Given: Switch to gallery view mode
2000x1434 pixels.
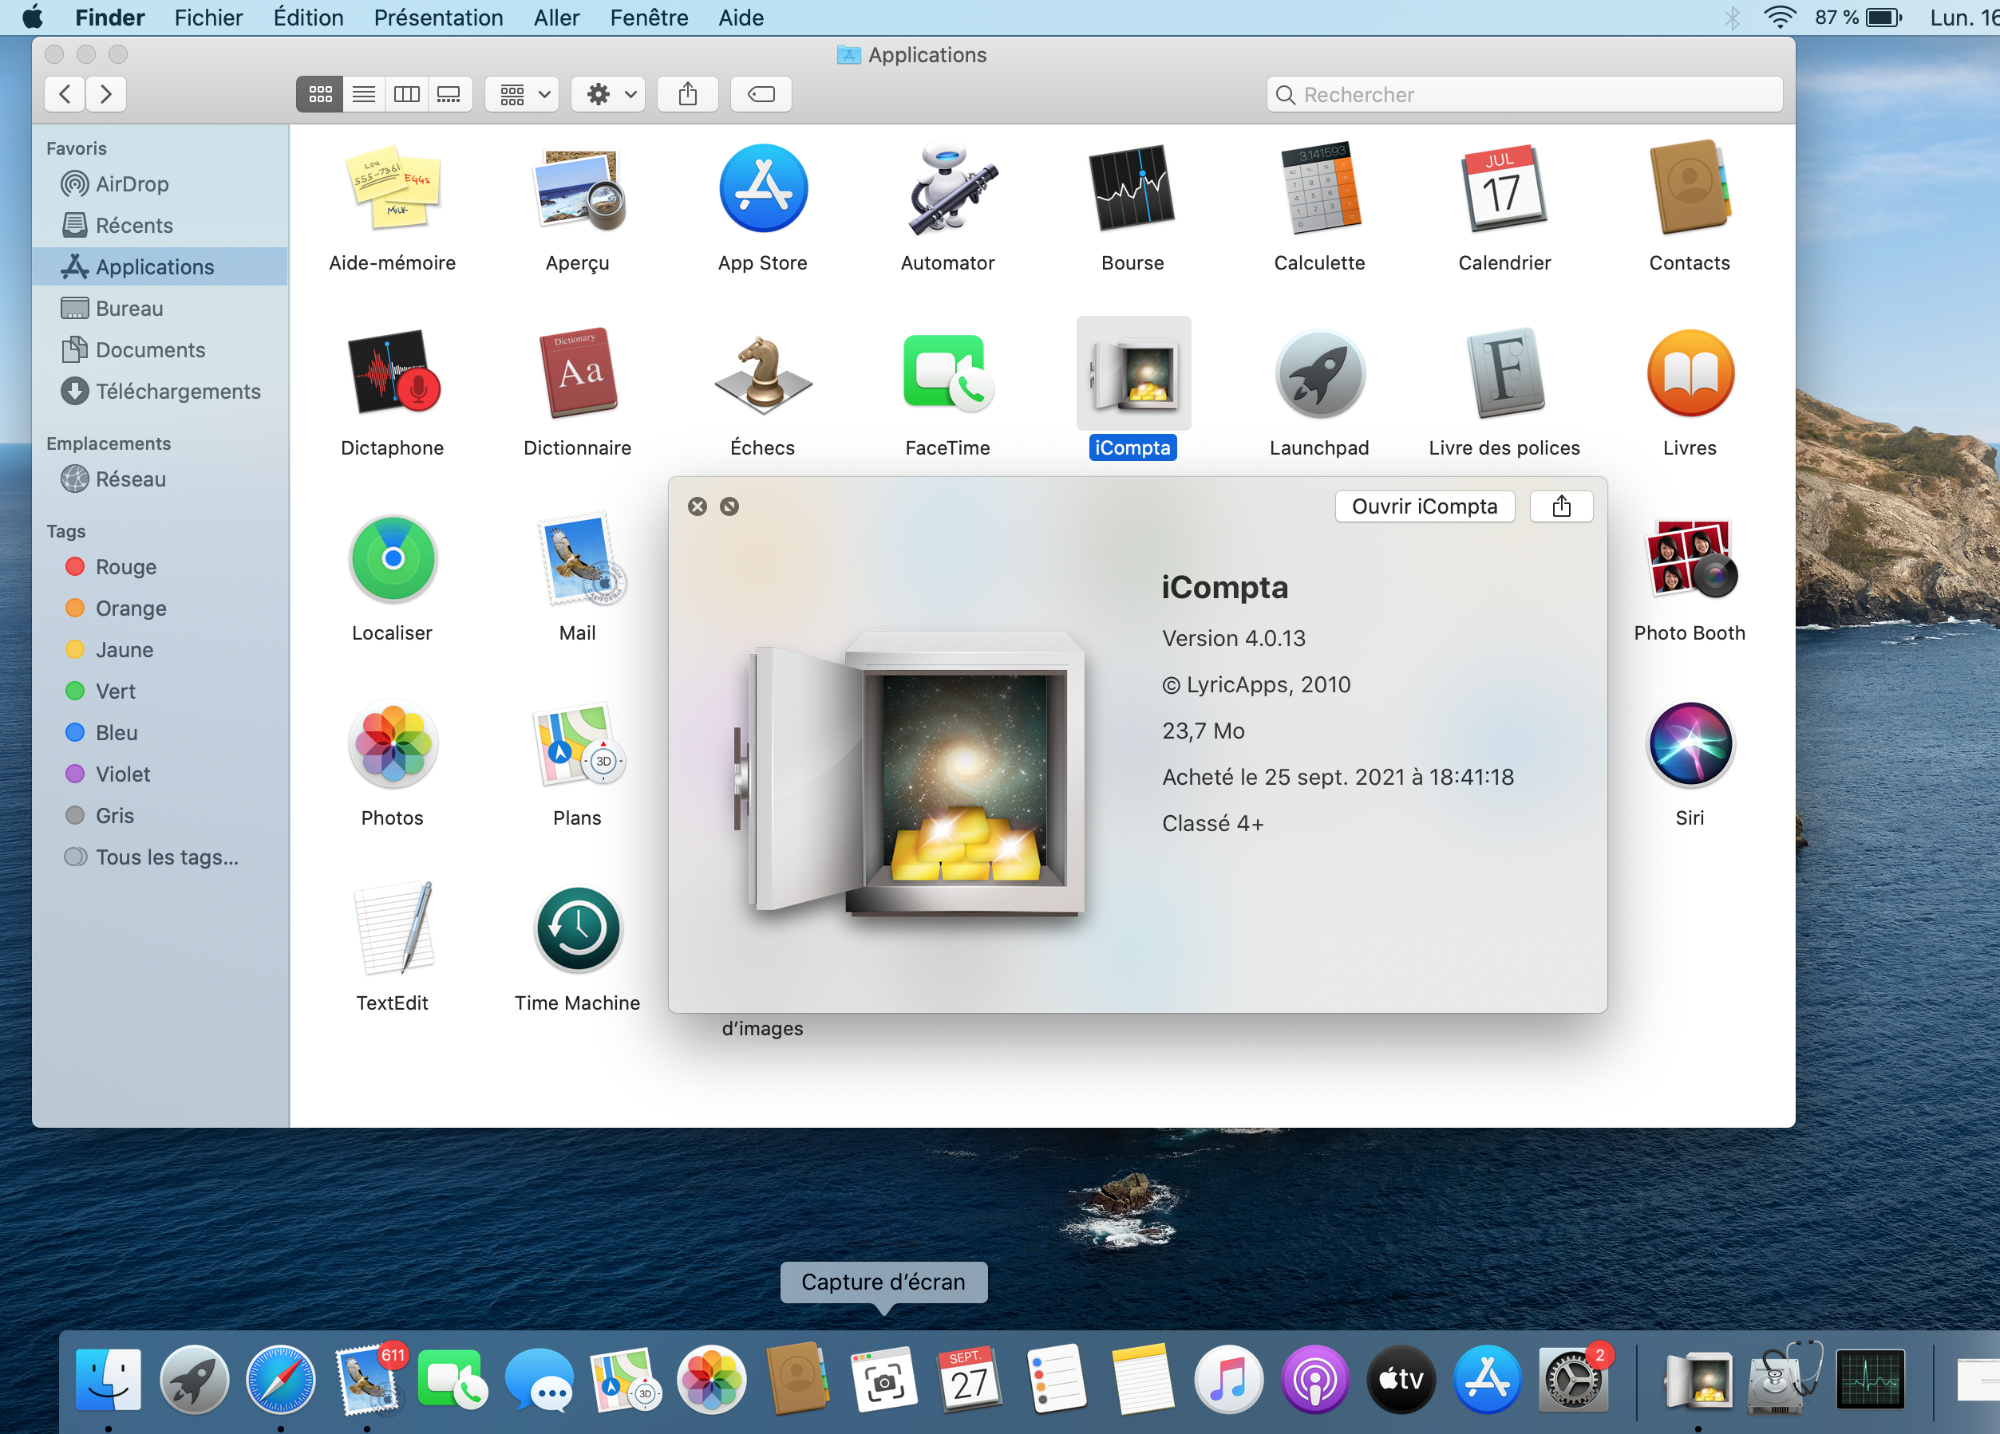Looking at the screenshot, I should click(x=450, y=94).
